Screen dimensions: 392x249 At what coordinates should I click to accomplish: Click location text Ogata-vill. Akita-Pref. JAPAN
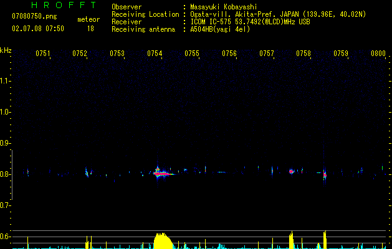[x=245, y=14]
